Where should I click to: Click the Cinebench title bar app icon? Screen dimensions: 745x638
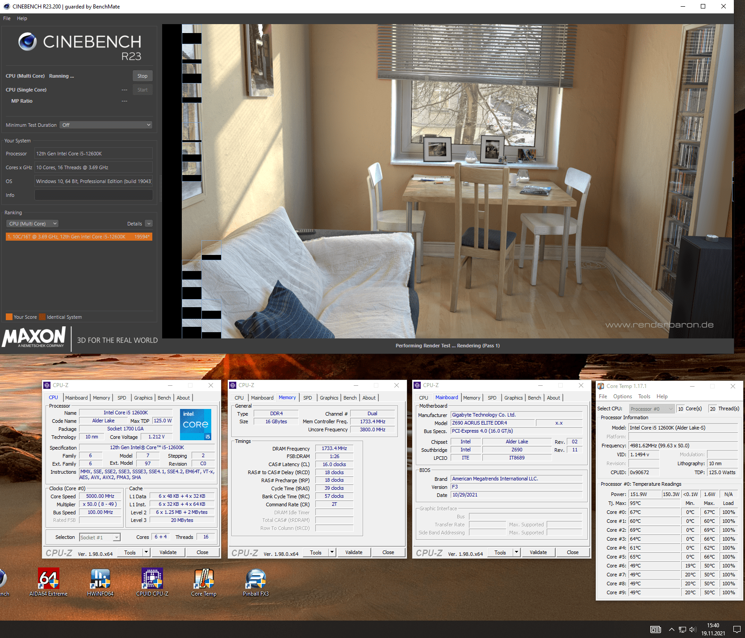coord(6,6)
